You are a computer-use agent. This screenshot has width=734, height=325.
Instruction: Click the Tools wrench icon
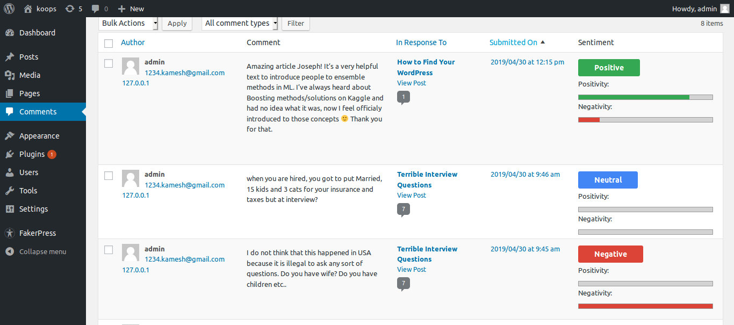click(10, 191)
